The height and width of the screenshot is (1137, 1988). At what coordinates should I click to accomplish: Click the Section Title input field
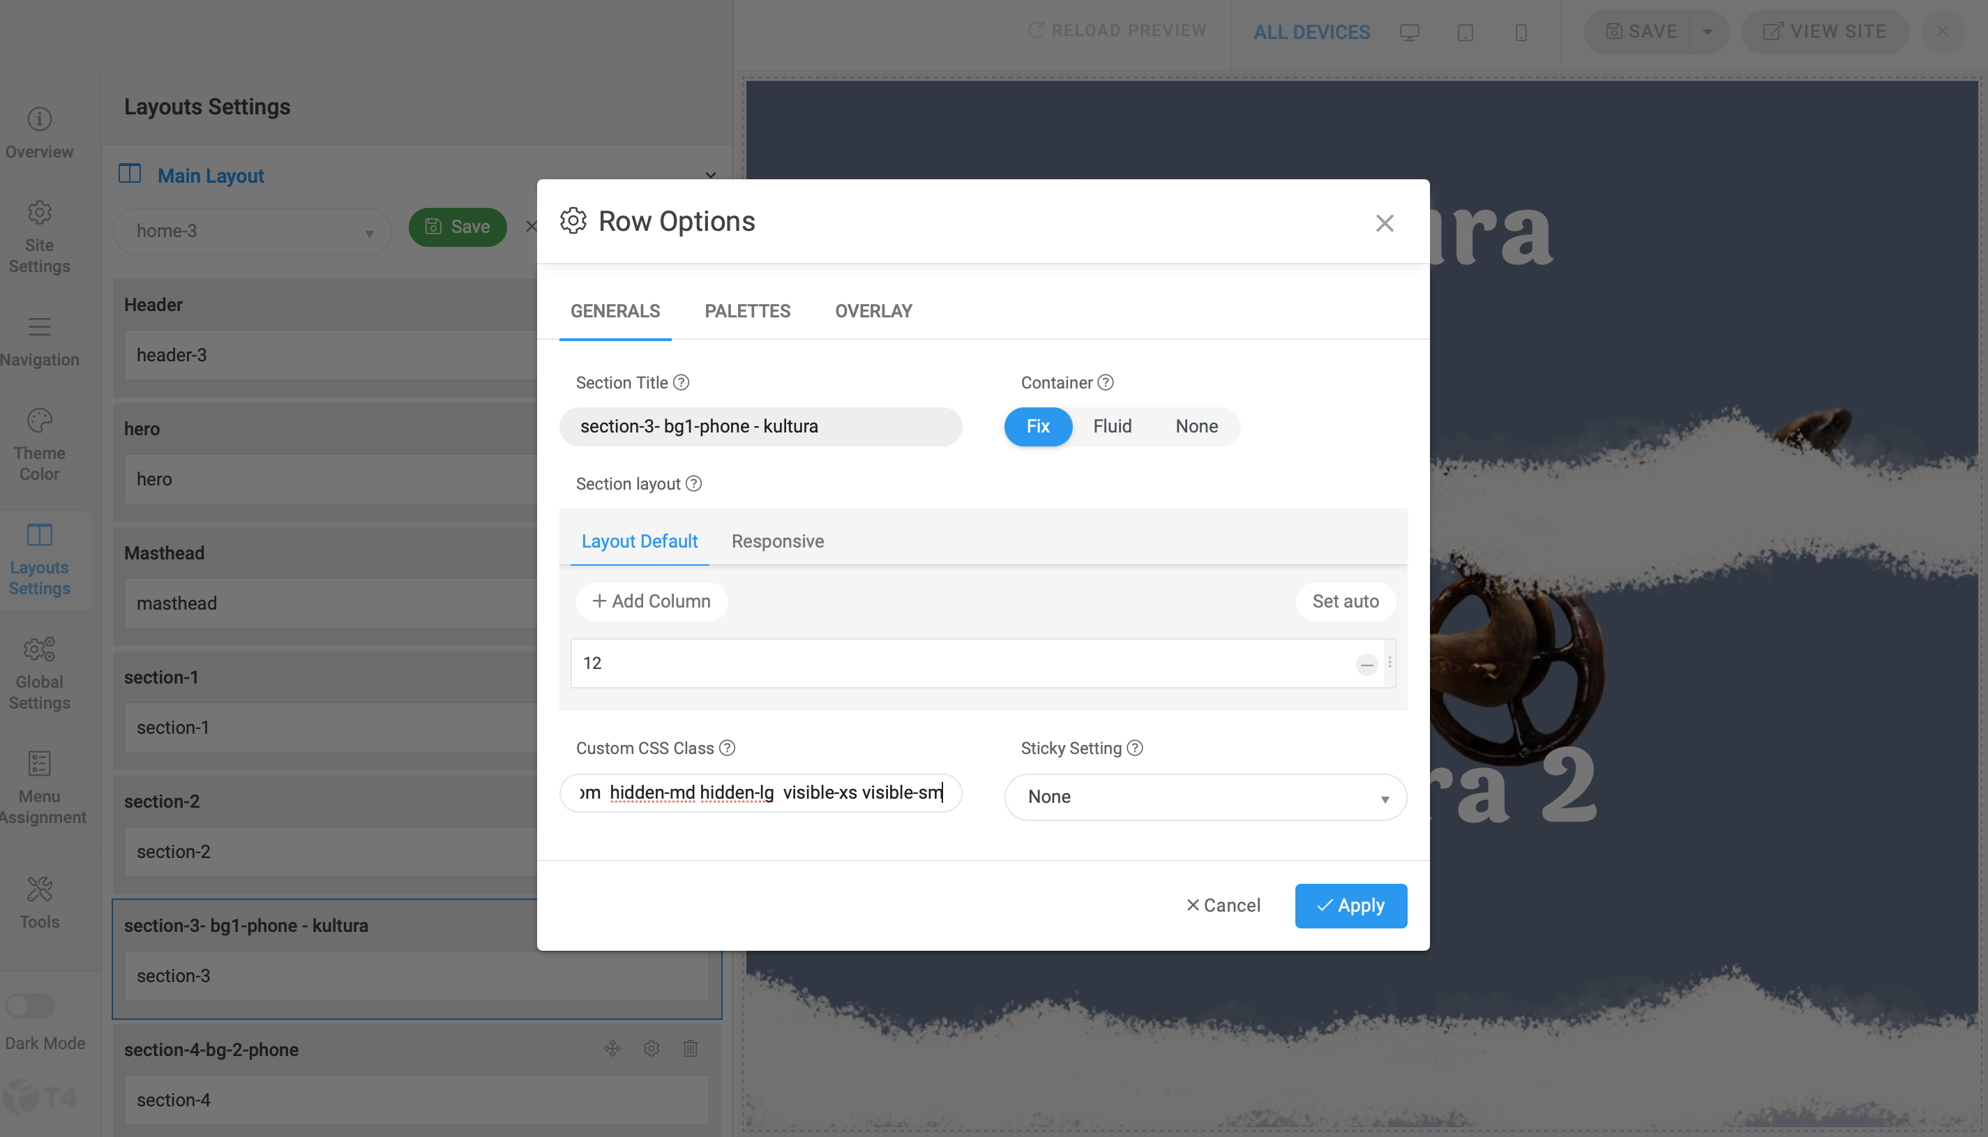(x=760, y=426)
